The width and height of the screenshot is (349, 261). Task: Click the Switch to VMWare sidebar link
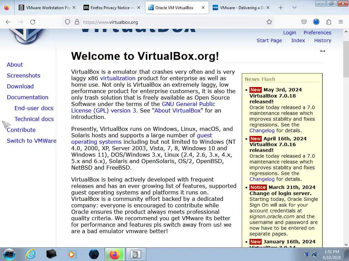point(31,141)
